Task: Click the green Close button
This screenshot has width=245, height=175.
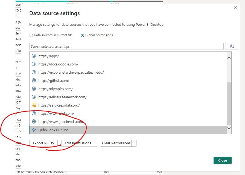Action: [223, 160]
